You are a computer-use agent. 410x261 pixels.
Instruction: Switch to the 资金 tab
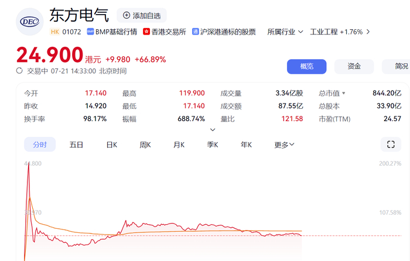coord(354,66)
